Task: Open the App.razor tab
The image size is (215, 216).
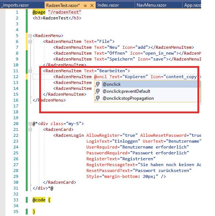Action: 192,5
